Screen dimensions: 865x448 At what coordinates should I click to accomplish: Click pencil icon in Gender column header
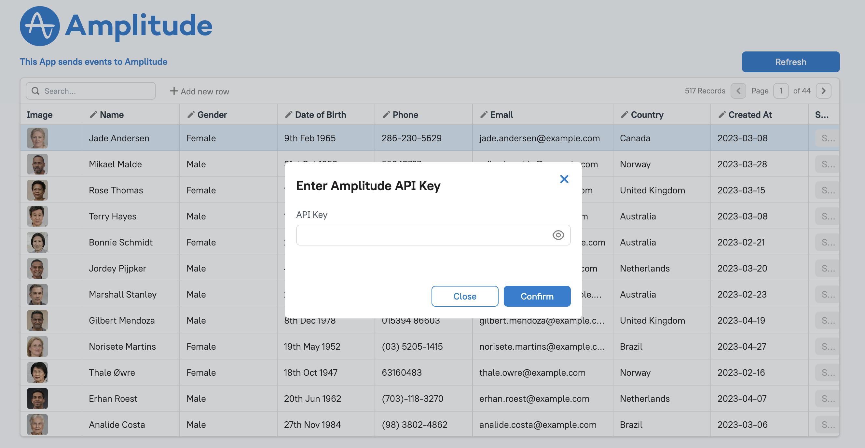(191, 115)
